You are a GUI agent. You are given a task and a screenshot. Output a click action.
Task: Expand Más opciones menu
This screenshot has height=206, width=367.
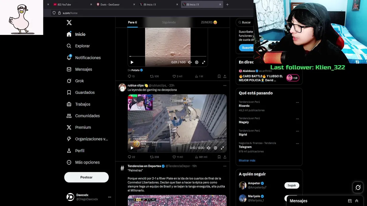click(x=83, y=162)
